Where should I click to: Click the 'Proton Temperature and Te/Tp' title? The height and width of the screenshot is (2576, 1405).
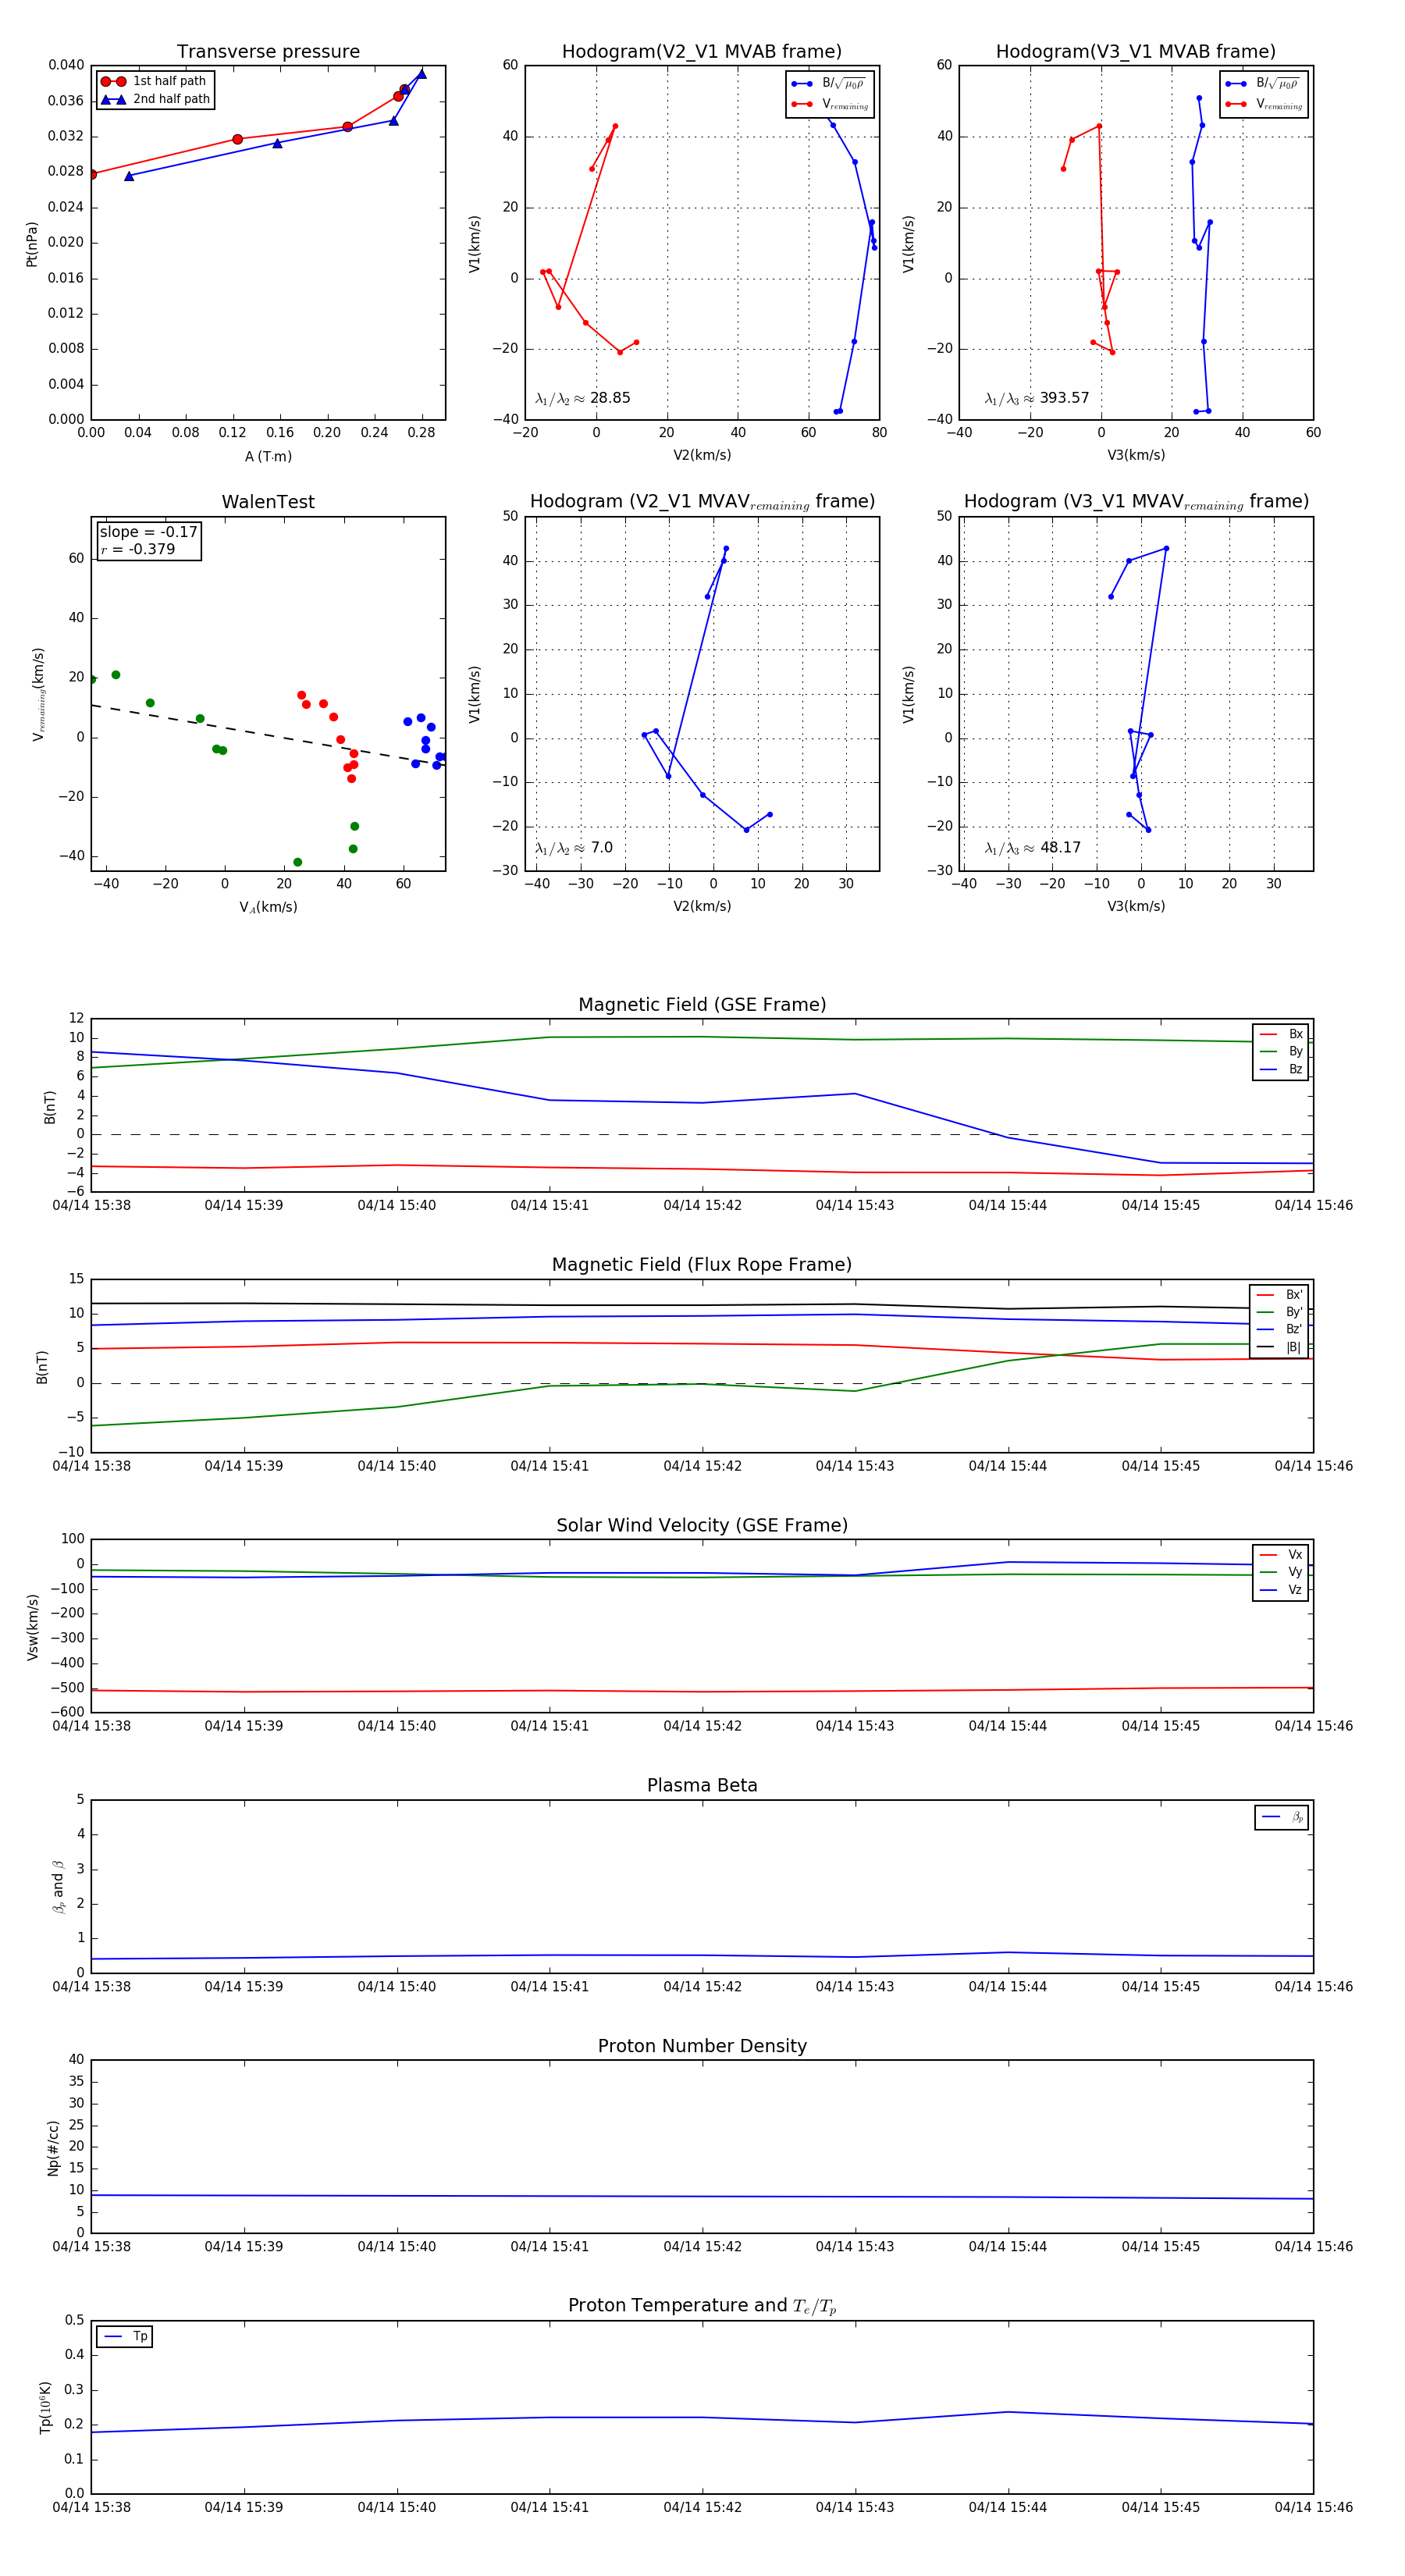point(702,2306)
